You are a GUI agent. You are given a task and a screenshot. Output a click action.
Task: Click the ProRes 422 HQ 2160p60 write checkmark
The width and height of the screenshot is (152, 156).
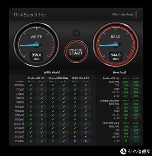pyautogui.click(x=31, y=141)
